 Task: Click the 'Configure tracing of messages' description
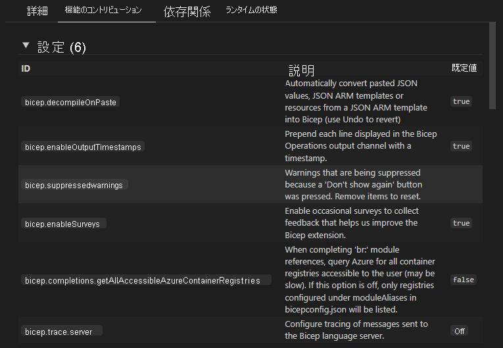(356, 330)
